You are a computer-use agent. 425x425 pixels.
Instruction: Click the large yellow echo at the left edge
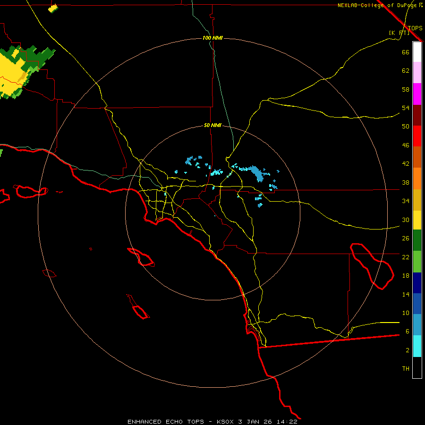(x=12, y=75)
